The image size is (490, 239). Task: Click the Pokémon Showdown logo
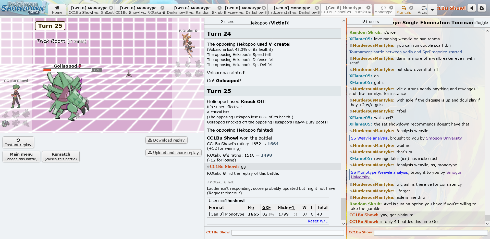point(23,8)
